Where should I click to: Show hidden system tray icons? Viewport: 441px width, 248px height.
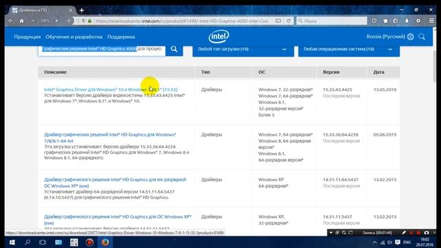tap(375, 242)
